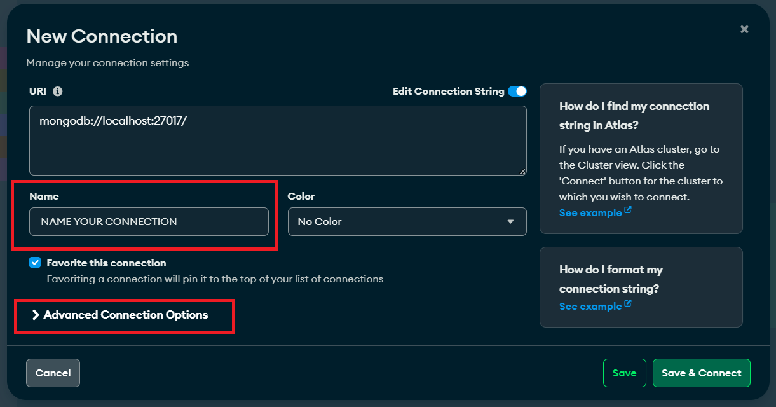Click external-link icon in the format help card
776x407 pixels.
pyautogui.click(x=628, y=304)
